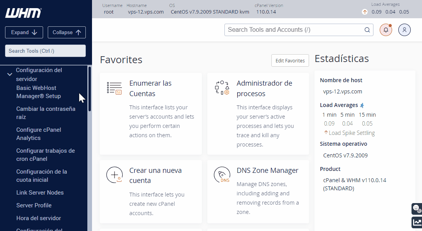Open the DNS Zone Manager title

click(267, 171)
